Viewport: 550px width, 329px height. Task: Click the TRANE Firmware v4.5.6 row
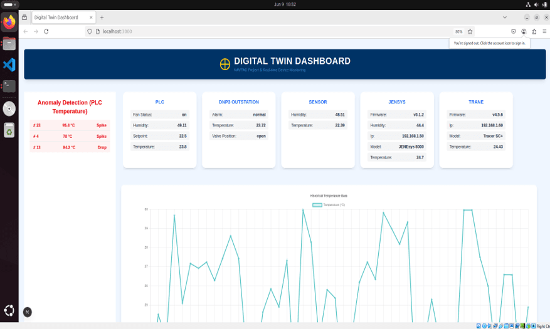476,115
